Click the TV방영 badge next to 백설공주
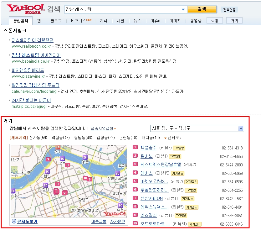Image resolution: width=261 pixels, height=230 pixels. pos(179,148)
